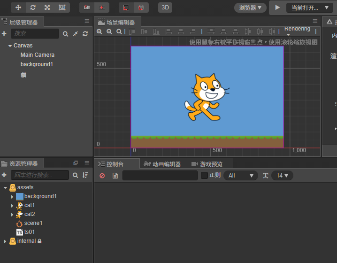The height and width of the screenshot is (263, 337).
Task: Expand the internal folder
Action: [5, 241]
